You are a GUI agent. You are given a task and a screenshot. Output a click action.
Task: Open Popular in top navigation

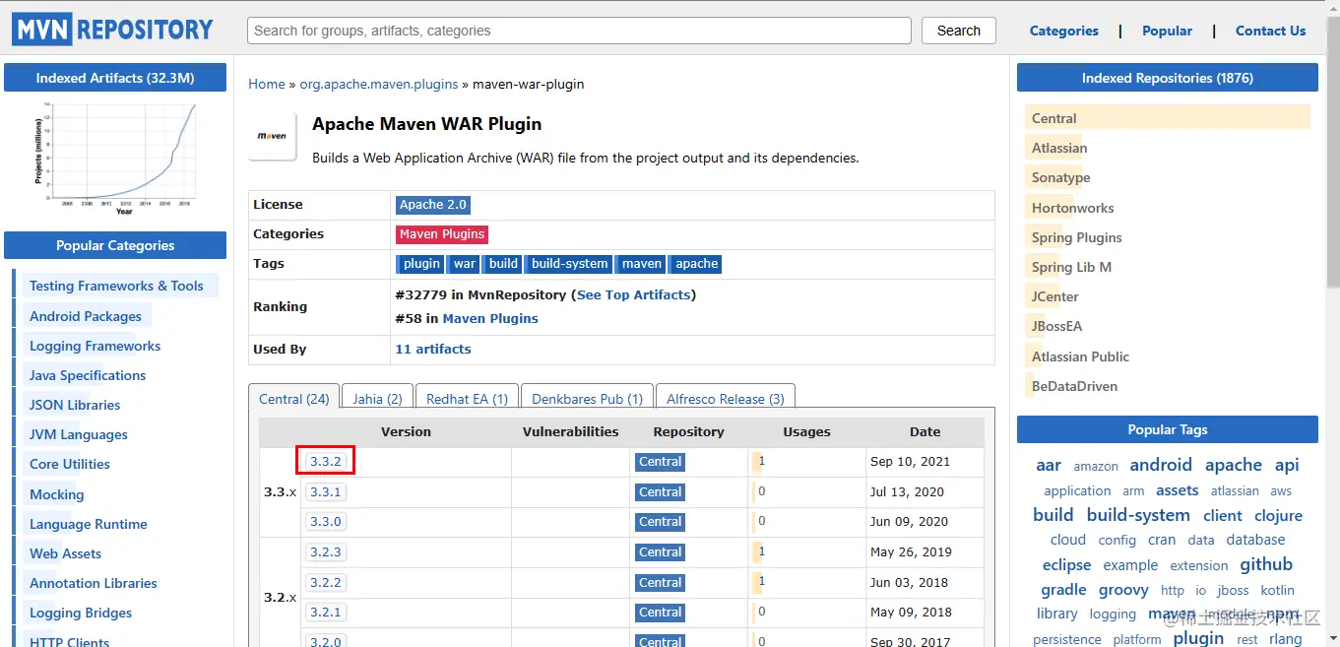click(x=1167, y=31)
